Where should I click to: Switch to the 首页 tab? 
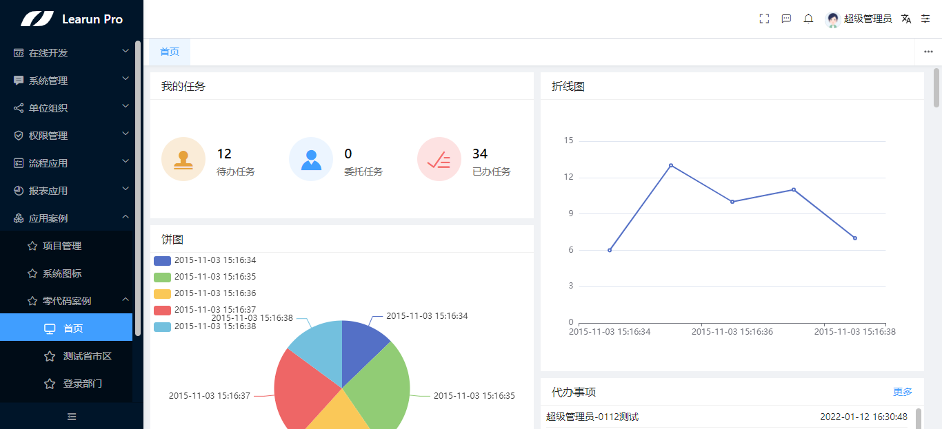pyautogui.click(x=169, y=52)
